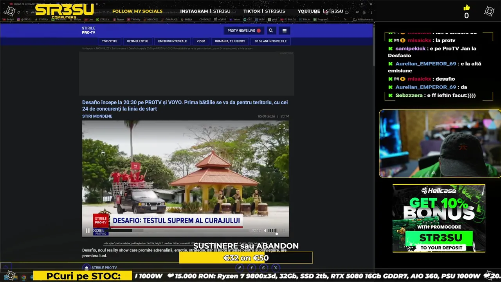This screenshot has width=501, height=282.
Task: Open Chrome from the taskbar
Action: [23, 277]
